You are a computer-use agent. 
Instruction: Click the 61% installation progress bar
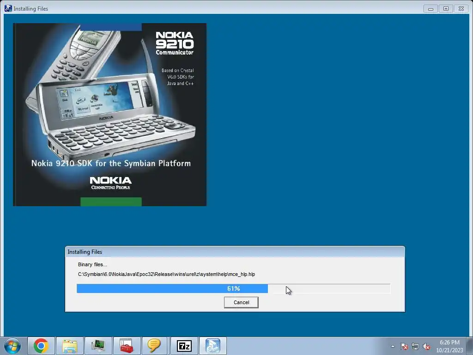(x=233, y=288)
